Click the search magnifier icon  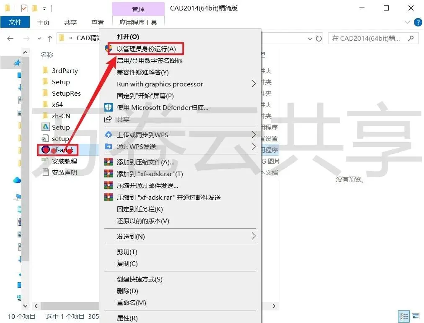click(x=411, y=38)
